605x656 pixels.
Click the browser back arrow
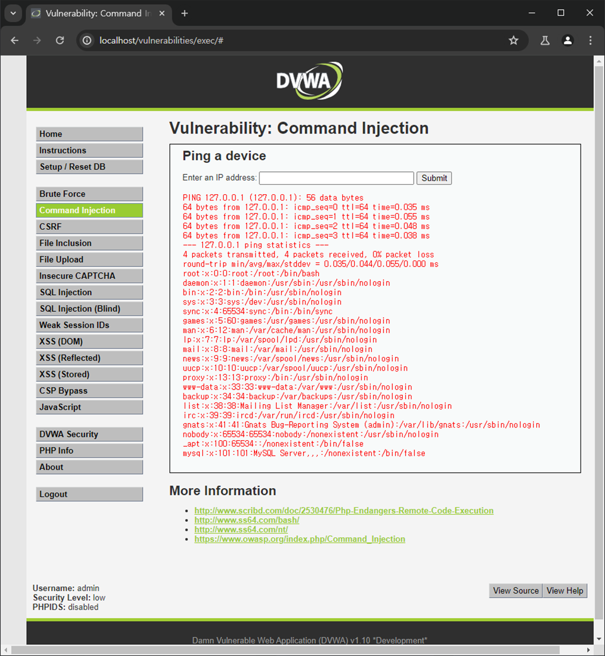(15, 41)
